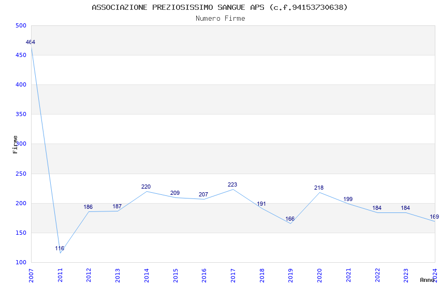Viewport: 440px width, 285px height.
Task: Click the 2014 x-axis year label
Action: point(146,275)
